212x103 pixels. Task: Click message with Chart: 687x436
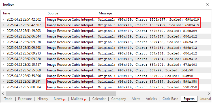[x=147, y=42]
